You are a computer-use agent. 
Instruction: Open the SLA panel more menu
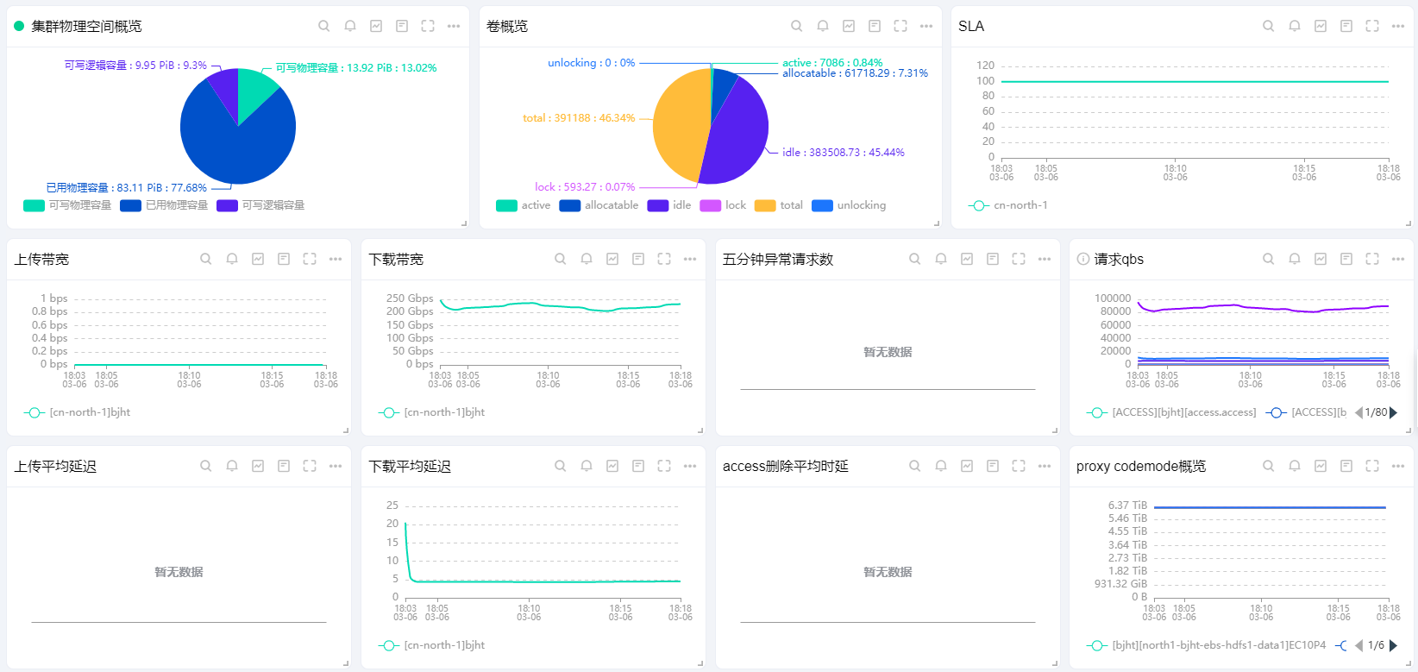point(1398,26)
